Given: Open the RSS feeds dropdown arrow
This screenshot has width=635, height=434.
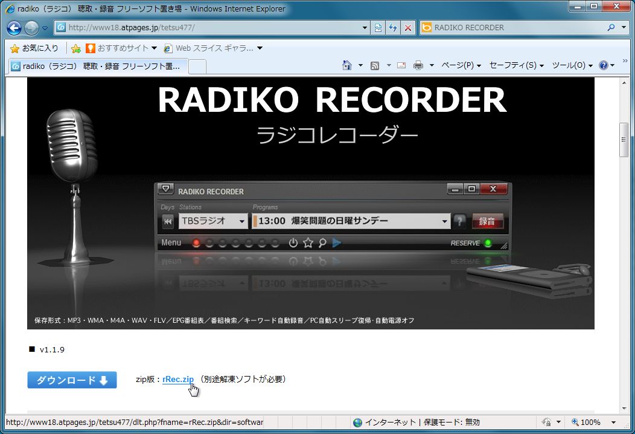Looking at the screenshot, I should [389, 65].
